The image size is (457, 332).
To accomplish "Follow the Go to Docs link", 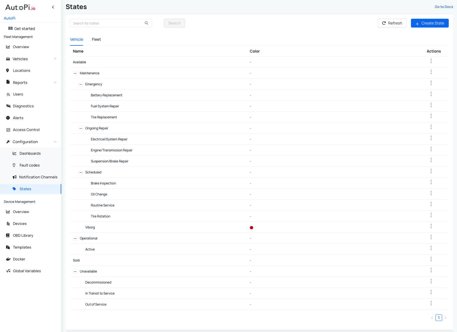I will tap(444, 7).
